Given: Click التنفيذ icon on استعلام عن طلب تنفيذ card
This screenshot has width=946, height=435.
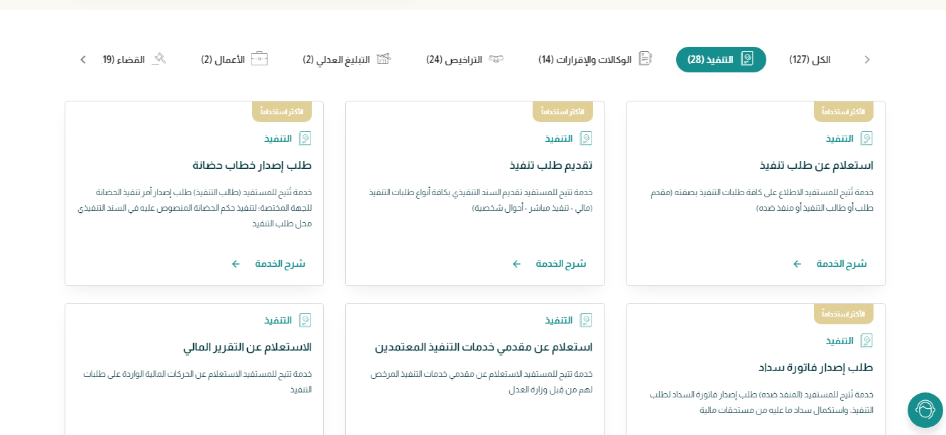Looking at the screenshot, I should pos(866,138).
